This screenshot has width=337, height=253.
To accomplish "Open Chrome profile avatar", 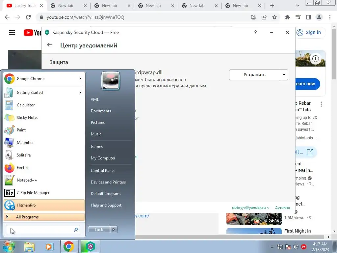I will click(319, 17).
